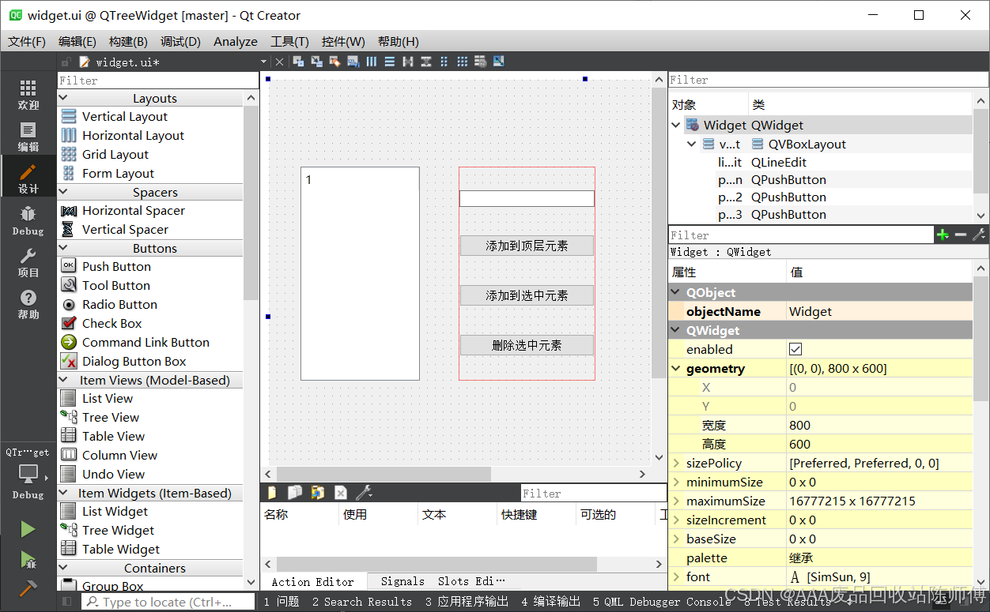Click Type to locate search field
This screenshot has width=990, height=612.
pyautogui.click(x=168, y=602)
